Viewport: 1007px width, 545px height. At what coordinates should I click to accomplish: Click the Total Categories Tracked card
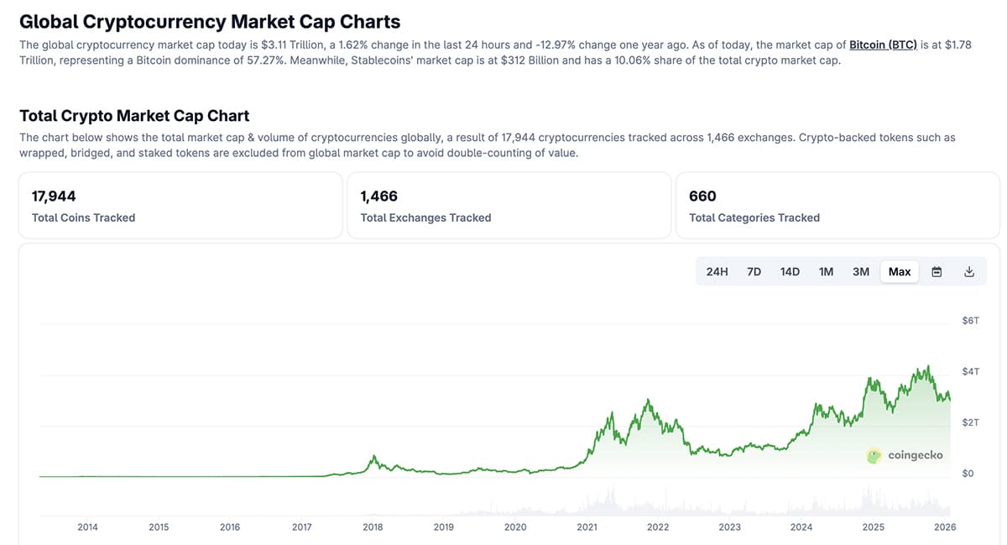(x=837, y=206)
